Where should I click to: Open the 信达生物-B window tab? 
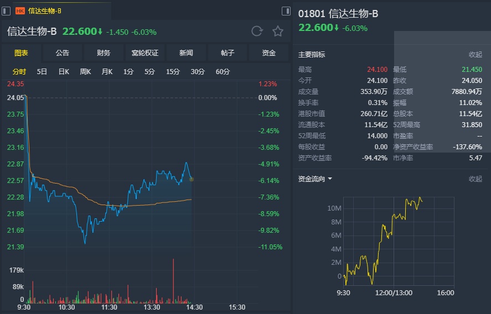coord(45,11)
